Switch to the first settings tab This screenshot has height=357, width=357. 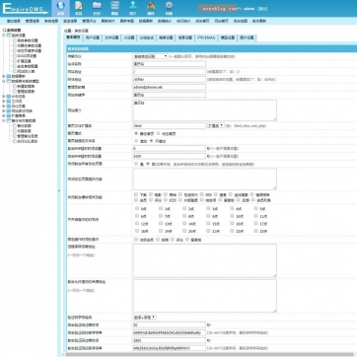[x=73, y=37]
